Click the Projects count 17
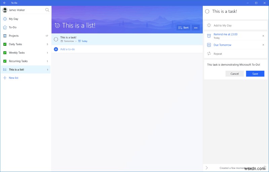The width and height of the screenshot is (269, 172). pyautogui.click(x=47, y=36)
